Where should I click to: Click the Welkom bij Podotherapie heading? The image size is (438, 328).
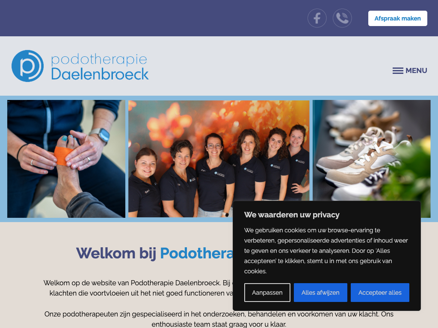pyautogui.click(x=154, y=253)
